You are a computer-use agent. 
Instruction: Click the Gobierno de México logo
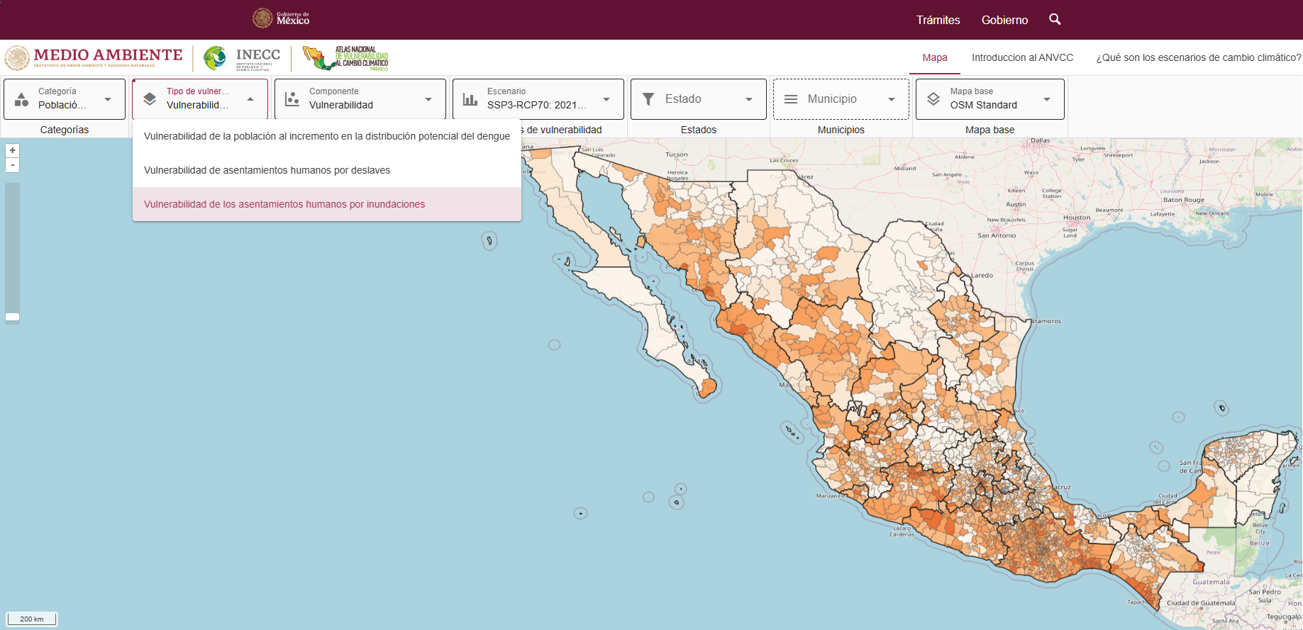point(282,18)
